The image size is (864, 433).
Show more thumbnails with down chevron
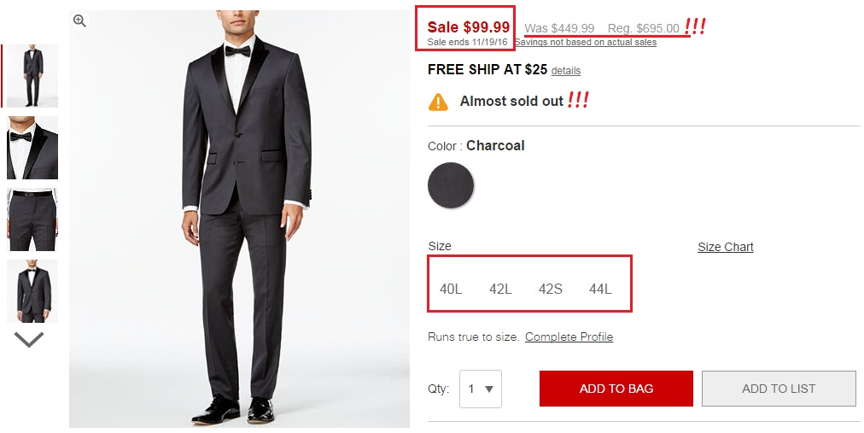(x=29, y=340)
